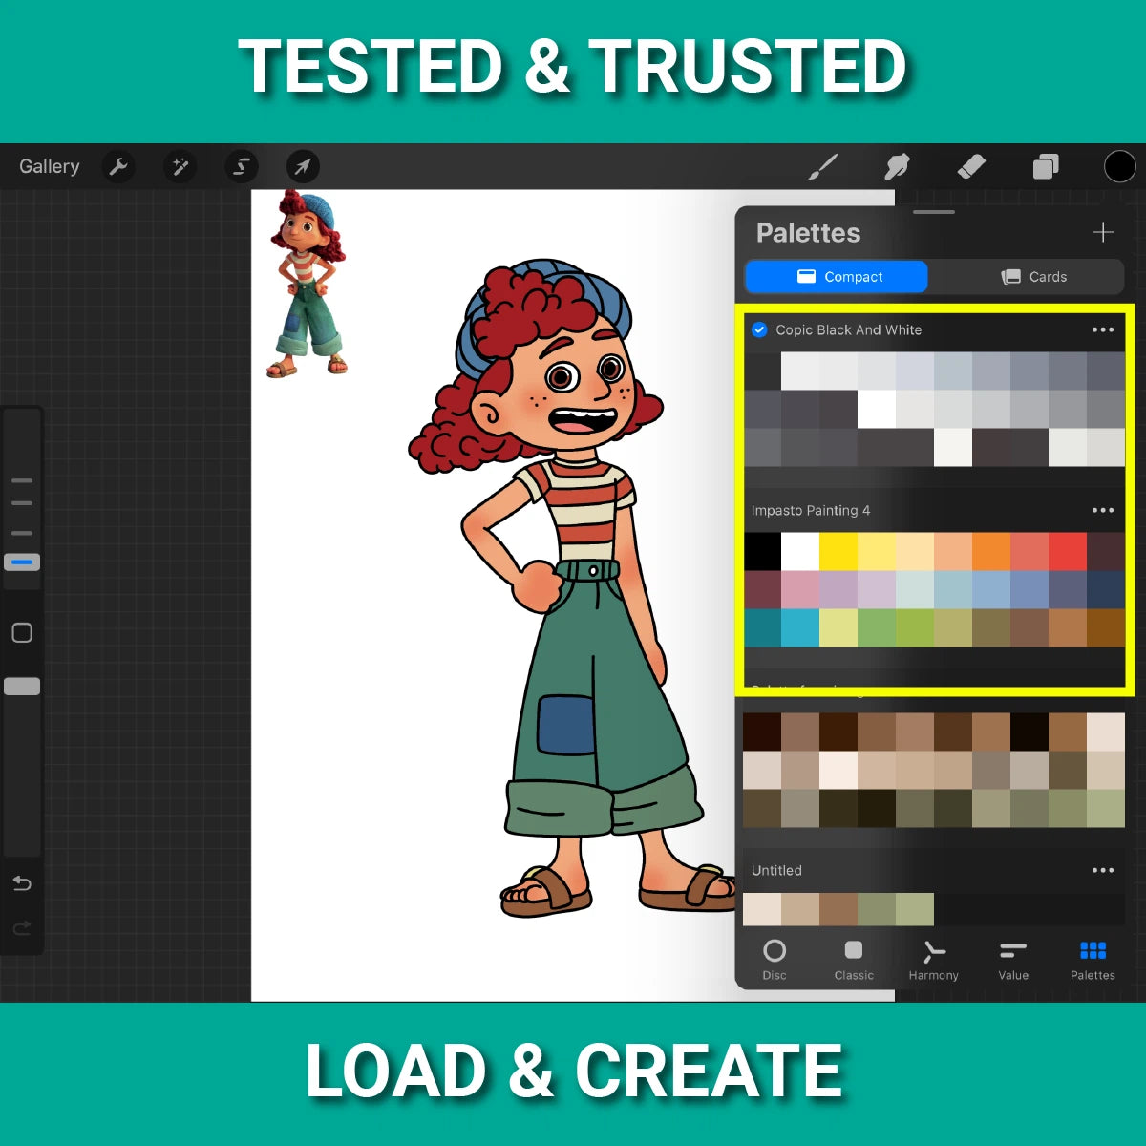This screenshot has height=1146, width=1146.
Task: Select Impasto Painting 4 palette title
Action: (x=811, y=510)
